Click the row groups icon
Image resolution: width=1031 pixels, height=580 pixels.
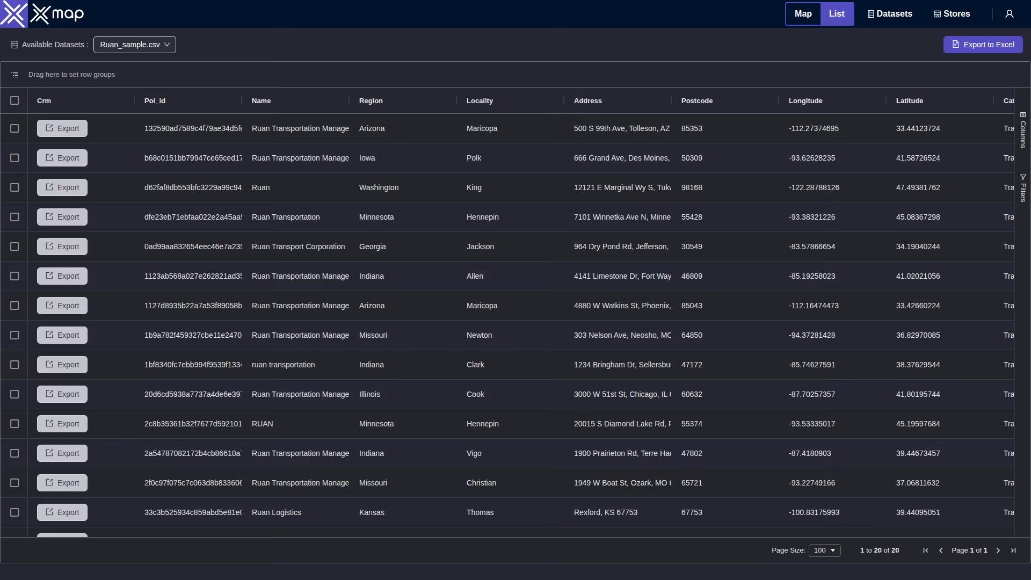(x=14, y=75)
